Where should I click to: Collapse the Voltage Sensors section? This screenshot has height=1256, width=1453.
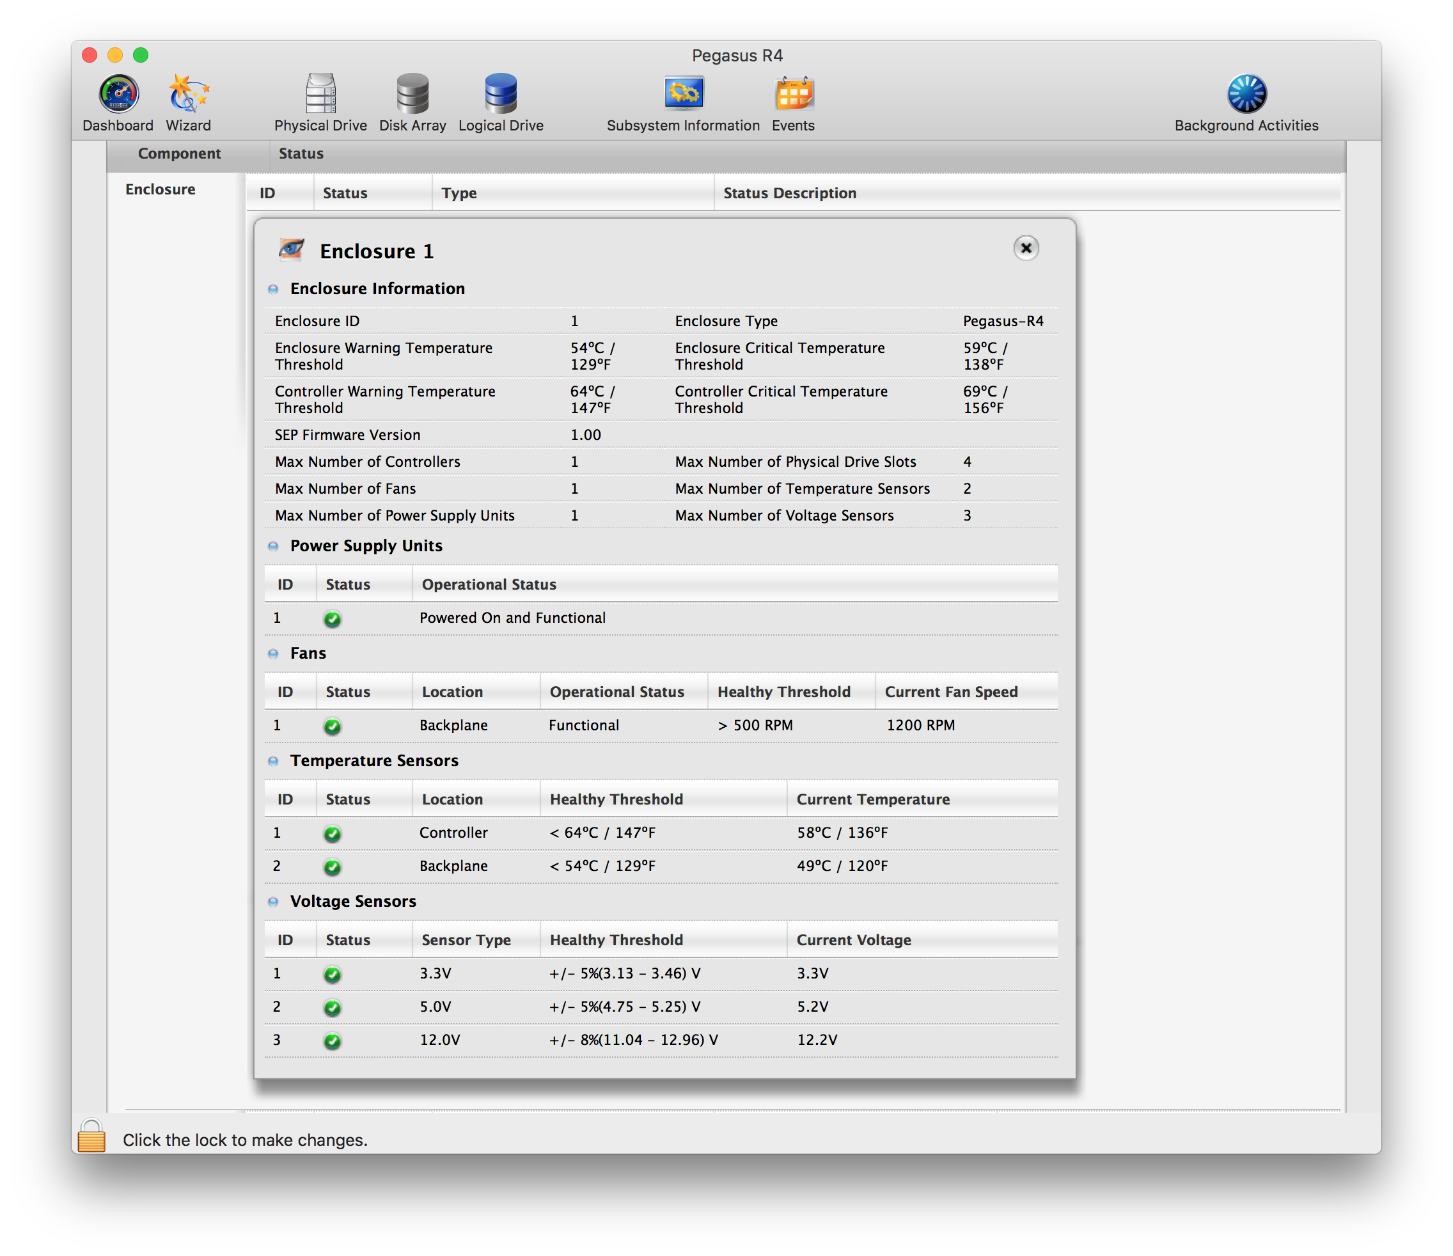click(x=274, y=902)
